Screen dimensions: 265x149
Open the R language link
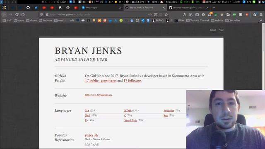click(86, 120)
